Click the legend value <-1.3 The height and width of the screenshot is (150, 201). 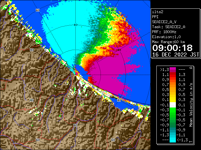click(182, 140)
